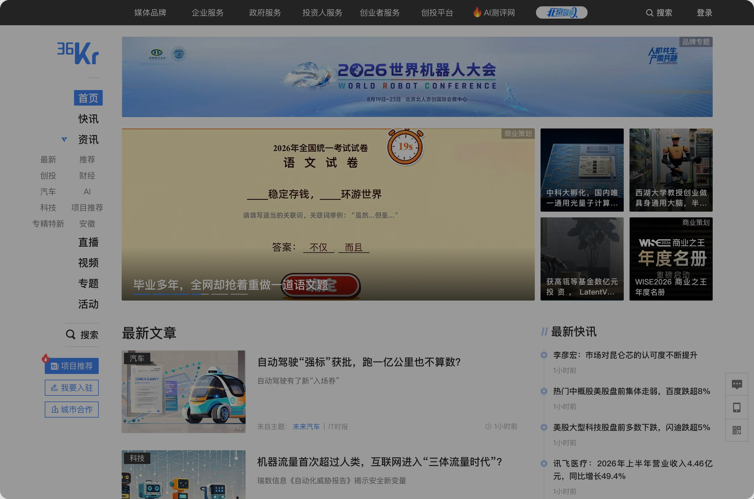This screenshot has width=754, height=499.
Task: Open the 机器流量 article thumbnail image
Action: 183,475
